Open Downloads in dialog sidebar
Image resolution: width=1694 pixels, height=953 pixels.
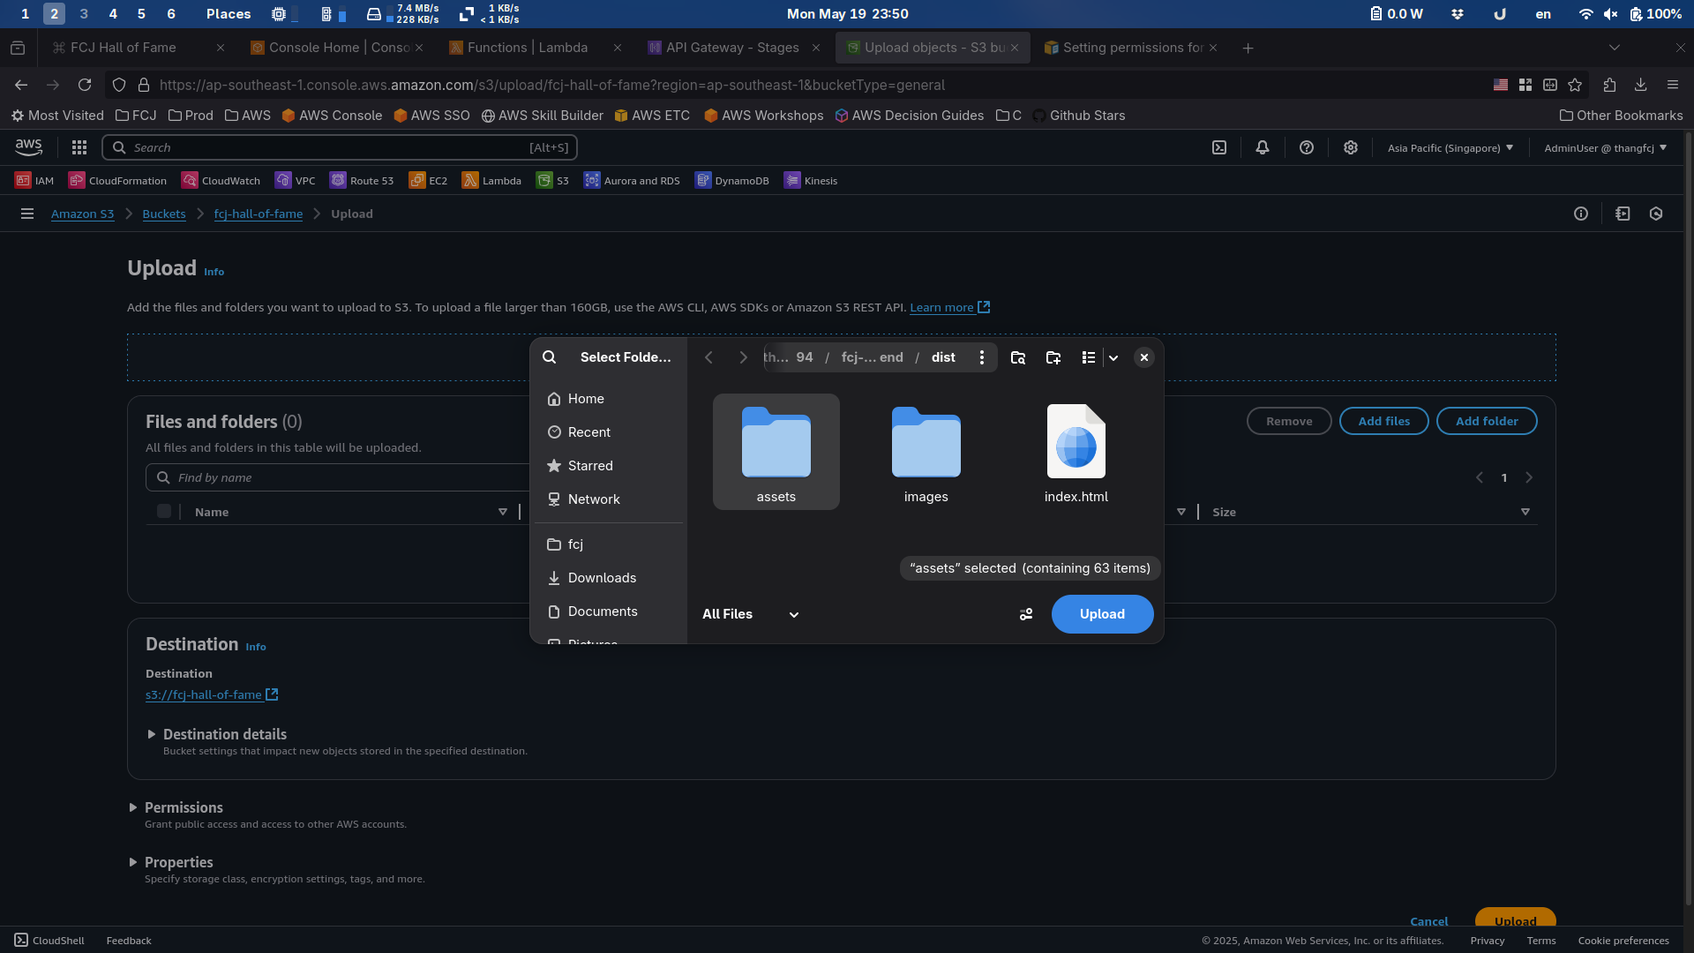point(609,578)
